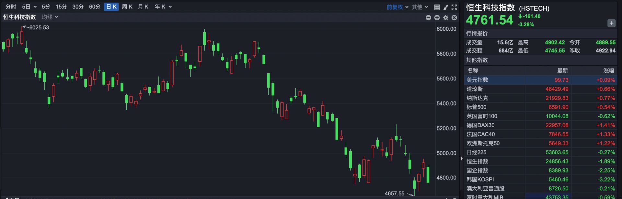Select 月K monthly chart tab
The image size is (622, 199).
point(143,7)
